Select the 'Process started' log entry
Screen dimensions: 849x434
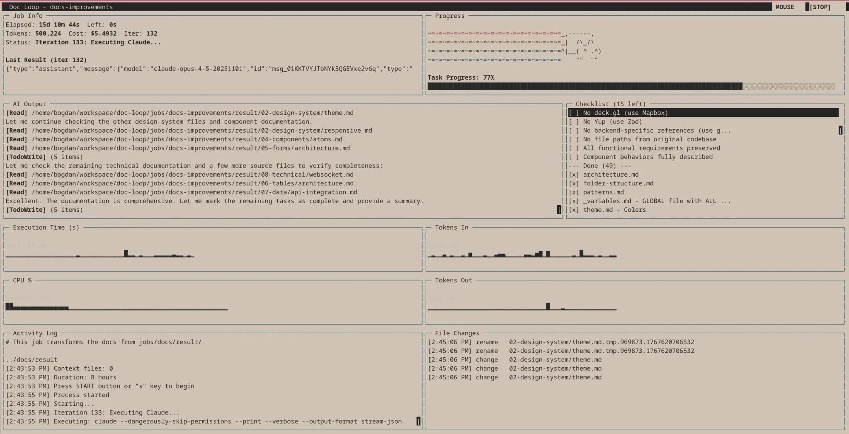coord(81,395)
